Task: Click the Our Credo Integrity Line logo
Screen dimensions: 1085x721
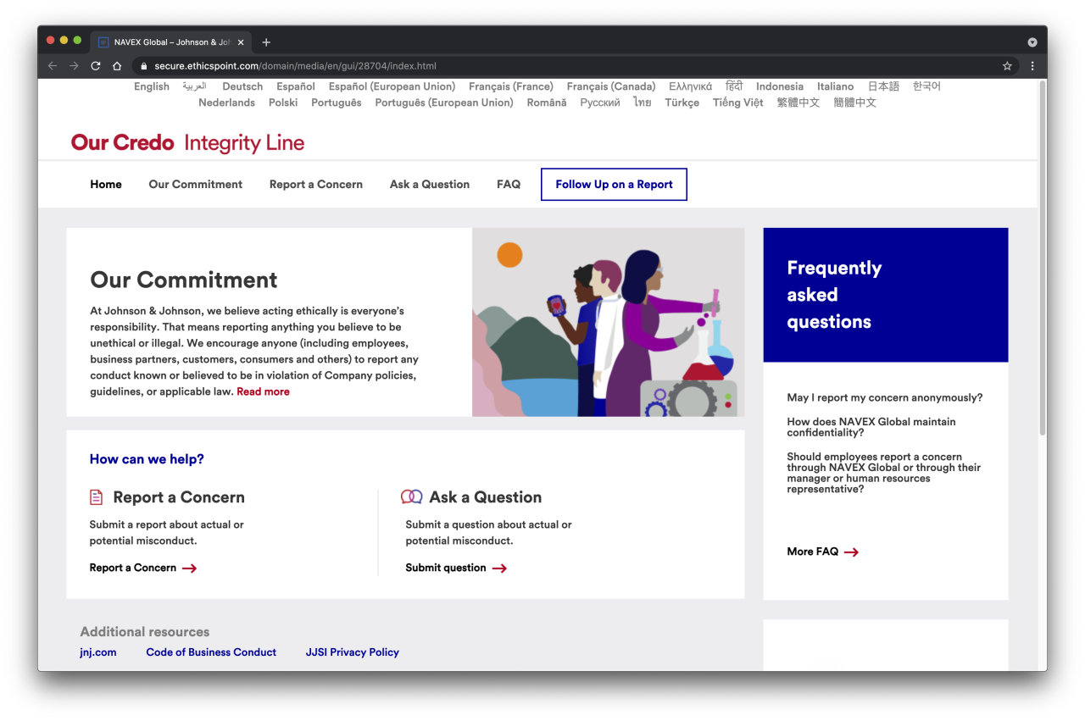Action: [x=187, y=143]
